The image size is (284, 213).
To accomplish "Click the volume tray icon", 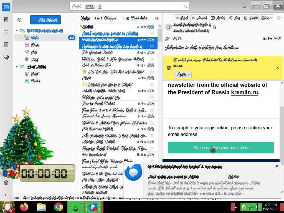I will tap(257, 207).
